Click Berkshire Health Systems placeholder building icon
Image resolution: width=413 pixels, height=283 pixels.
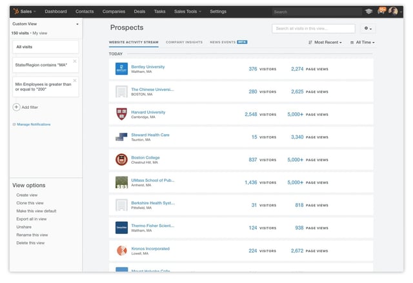click(121, 205)
